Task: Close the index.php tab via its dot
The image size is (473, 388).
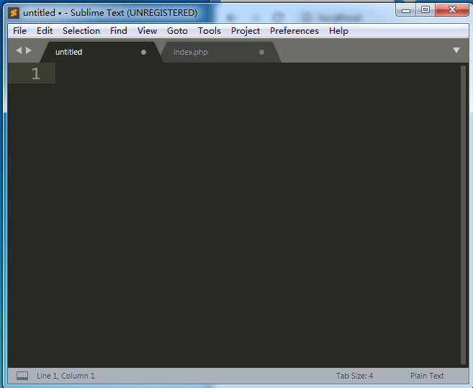Action: click(261, 53)
